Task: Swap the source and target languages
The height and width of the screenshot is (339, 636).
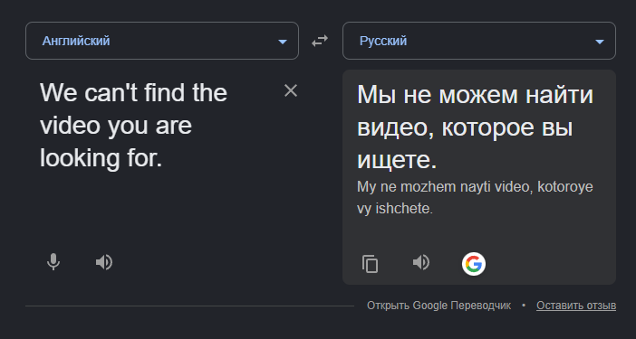Action: point(320,41)
